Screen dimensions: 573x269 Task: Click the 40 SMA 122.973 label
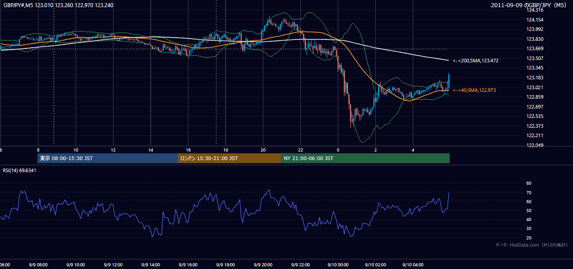click(474, 90)
